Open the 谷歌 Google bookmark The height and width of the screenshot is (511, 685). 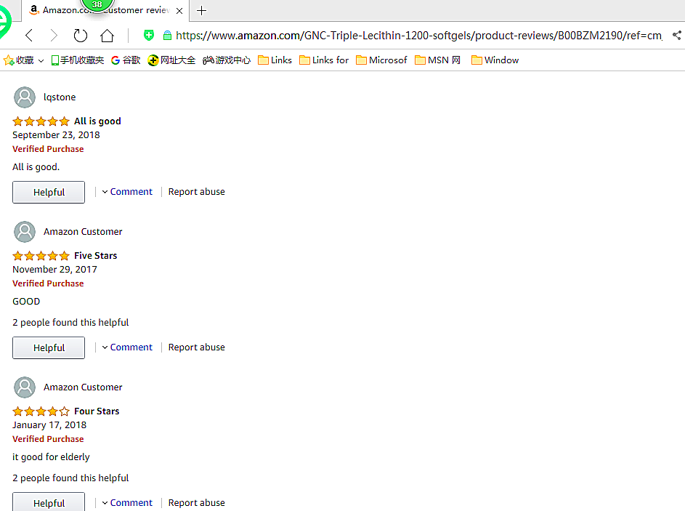(x=126, y=60)
